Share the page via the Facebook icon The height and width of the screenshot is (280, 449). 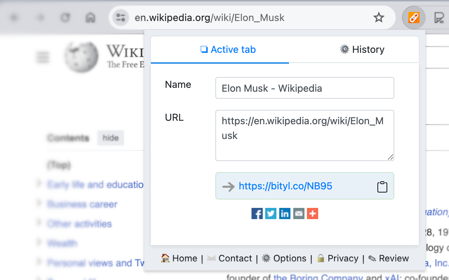click(257, 213)
